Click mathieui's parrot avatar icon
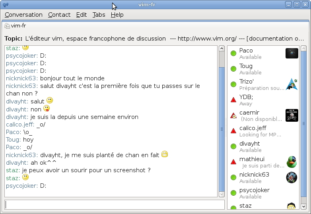The image size is (311, 214). click(x=292, y=162)
